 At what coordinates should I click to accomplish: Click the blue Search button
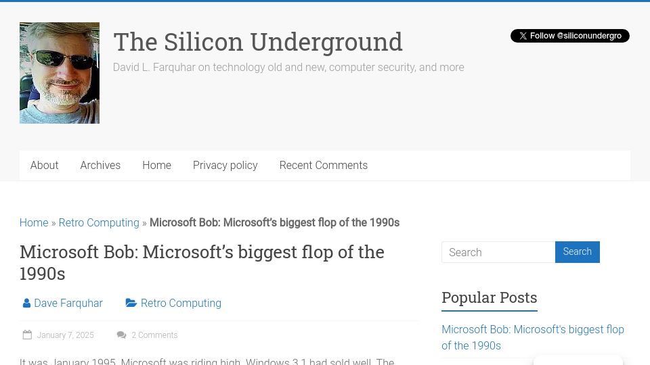(x=577, y=252)
